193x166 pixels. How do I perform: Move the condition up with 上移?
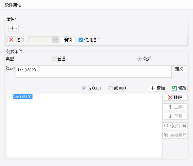175,107
